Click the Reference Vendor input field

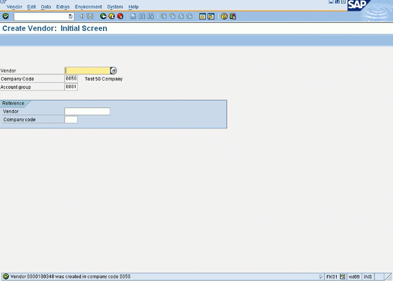87,111
